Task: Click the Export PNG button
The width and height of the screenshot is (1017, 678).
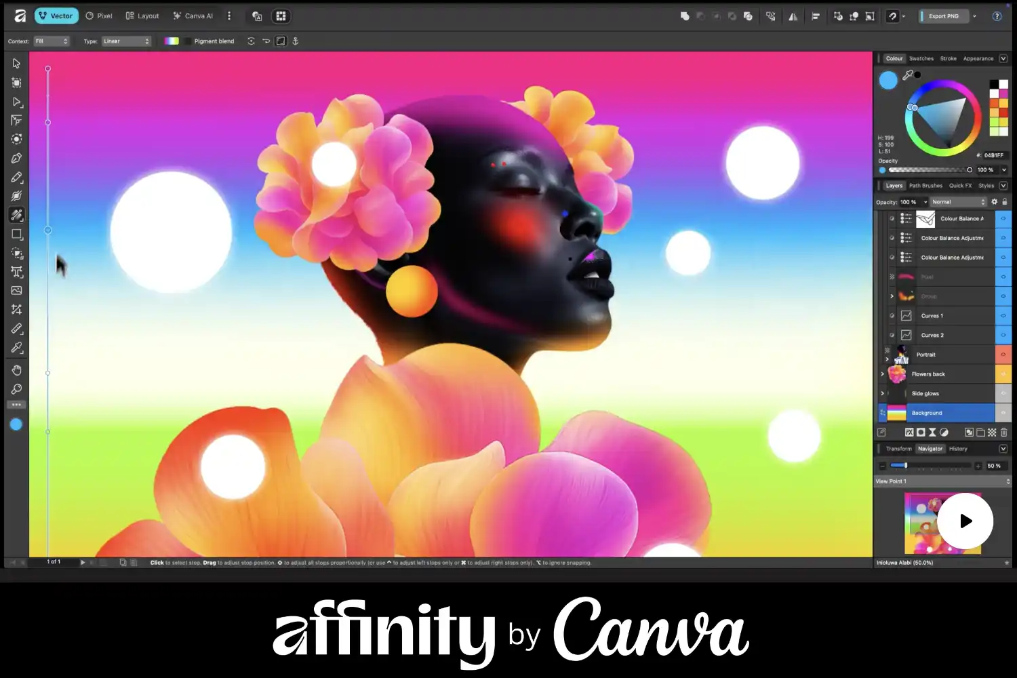Action: pyautogui.click(x=943, y=16)
